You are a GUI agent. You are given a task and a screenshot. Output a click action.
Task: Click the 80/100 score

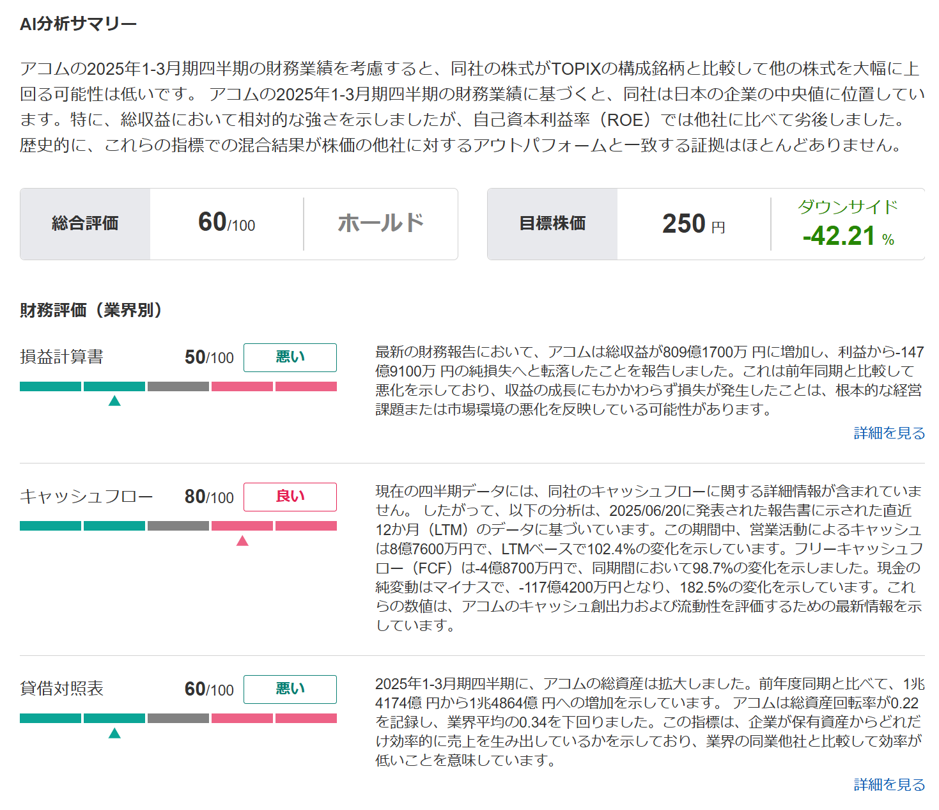click(x=209, y=497)
